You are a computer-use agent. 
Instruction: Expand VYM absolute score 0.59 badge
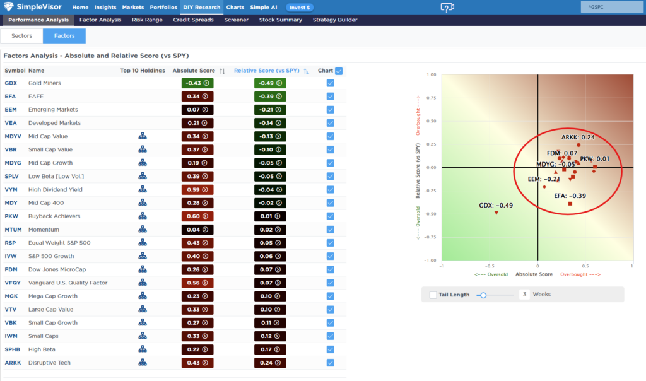pos(197,189)
